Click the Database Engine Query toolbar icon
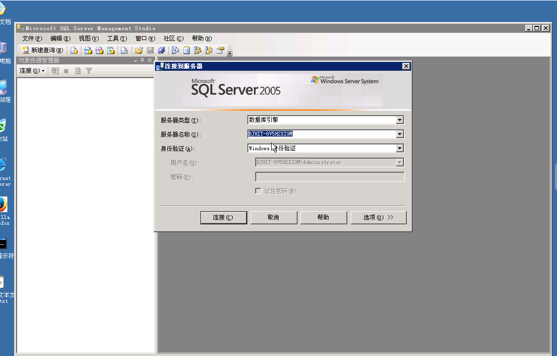 click(x=74, y=50)
